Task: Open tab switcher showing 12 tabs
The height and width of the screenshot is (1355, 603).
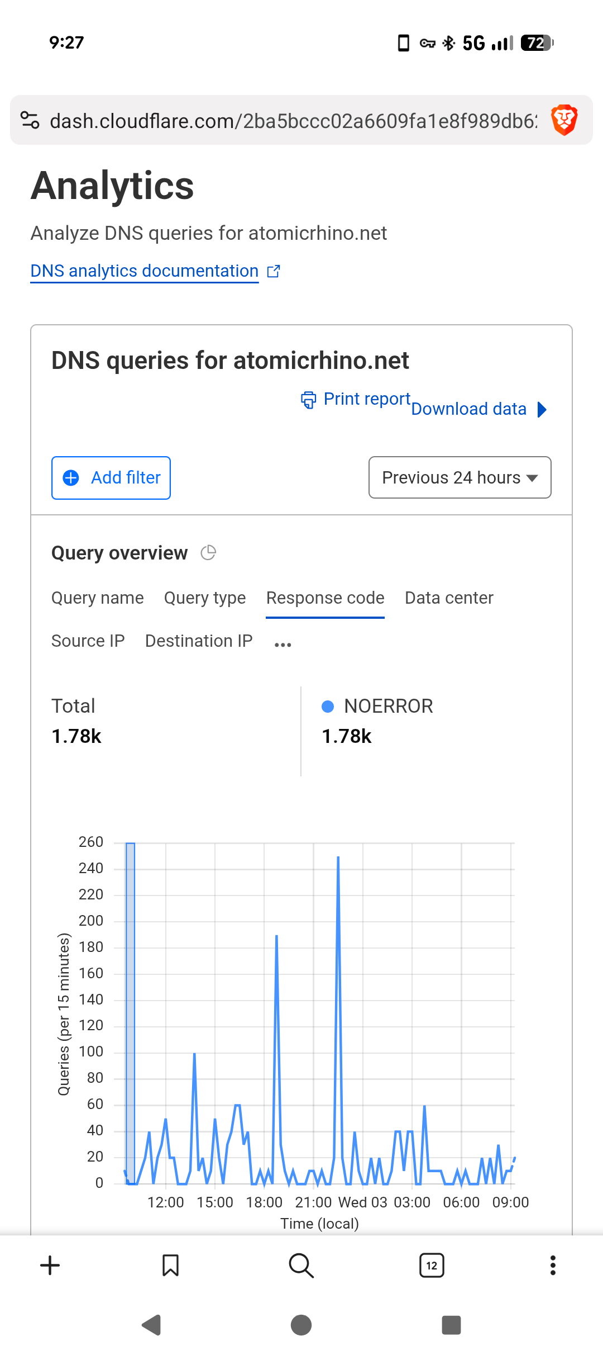Action: (x=432, y=1266)
